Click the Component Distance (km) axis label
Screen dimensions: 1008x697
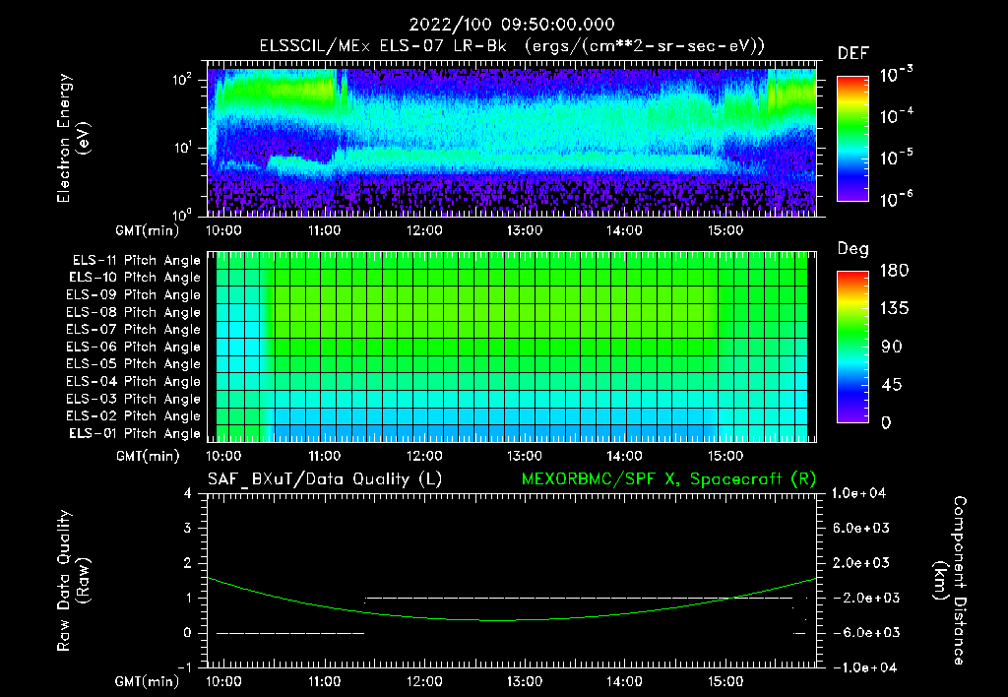point(950,581)
